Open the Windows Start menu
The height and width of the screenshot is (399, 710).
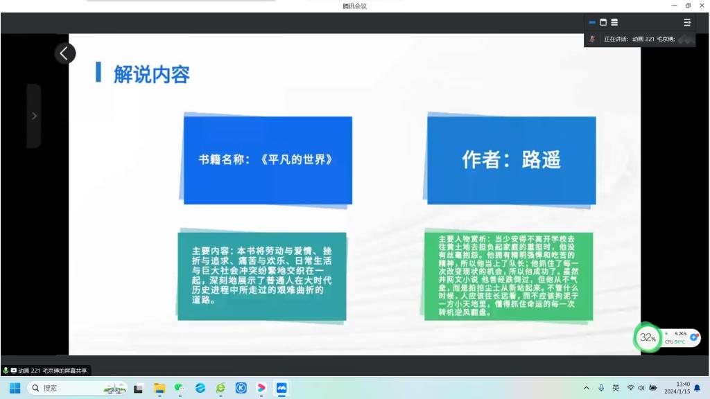point(15,388)
